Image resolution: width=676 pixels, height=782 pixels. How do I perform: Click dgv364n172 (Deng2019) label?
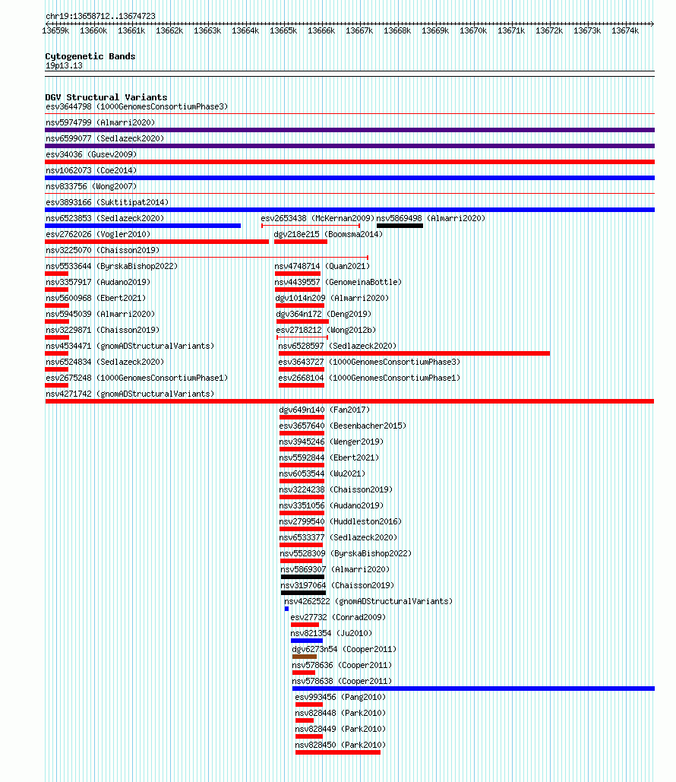click(324, 314)
